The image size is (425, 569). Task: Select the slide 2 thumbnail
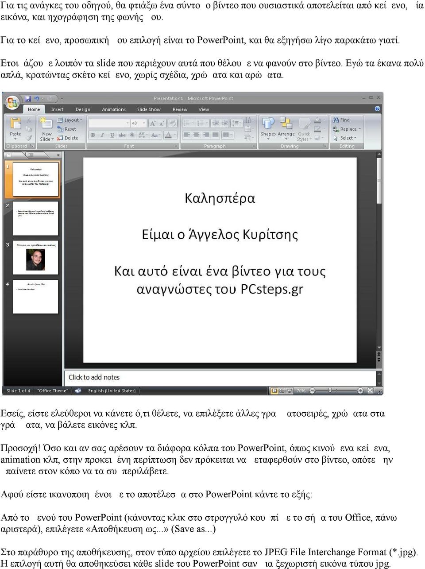36,218
